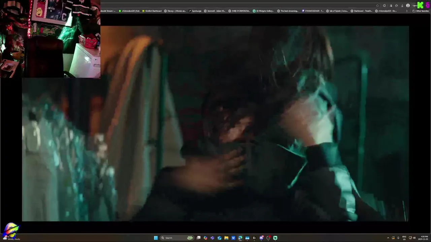Image resolution: width=431 pixels, height=242 pixels.
Task: Open the Windows Start menu
Action: tap(156, 238)
